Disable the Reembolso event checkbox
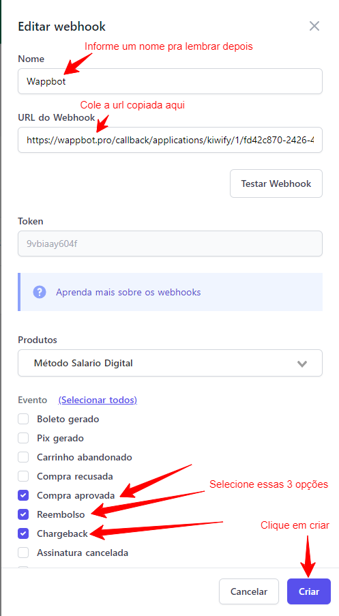 click(x=23, y=514)
